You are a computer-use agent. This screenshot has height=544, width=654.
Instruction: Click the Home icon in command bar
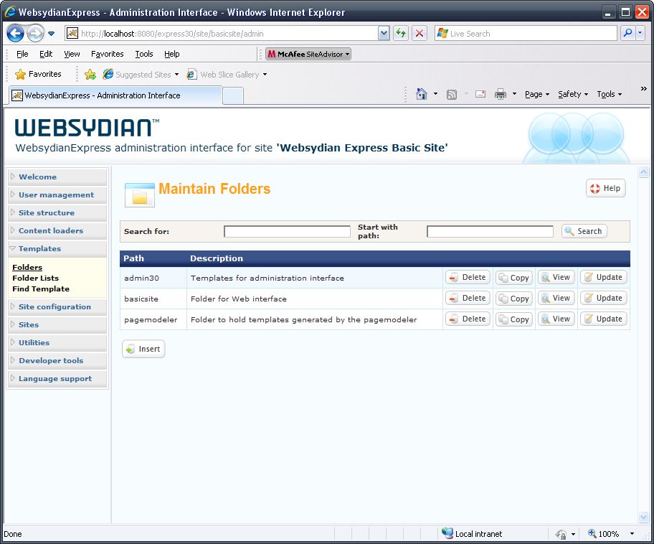point(421,94)
